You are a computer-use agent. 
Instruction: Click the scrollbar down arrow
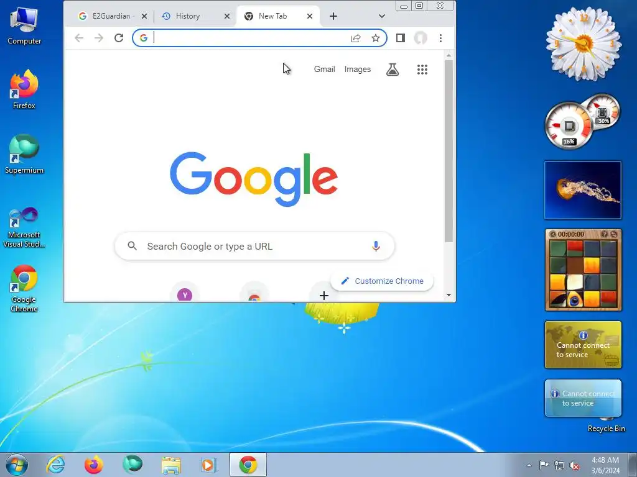449,295
